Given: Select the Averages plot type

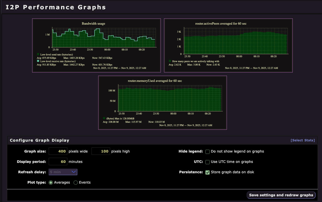Looking at the screenshot, I should [x=51, y=182].
